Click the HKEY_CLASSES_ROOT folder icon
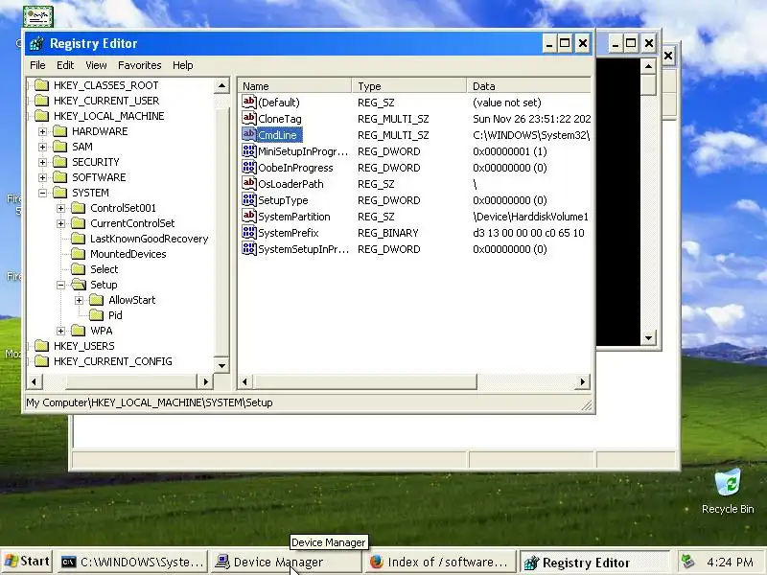 (x=42, y=85)
